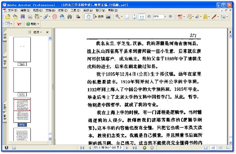Open the Zoom tool dropdown arrow

click(122, 17)
